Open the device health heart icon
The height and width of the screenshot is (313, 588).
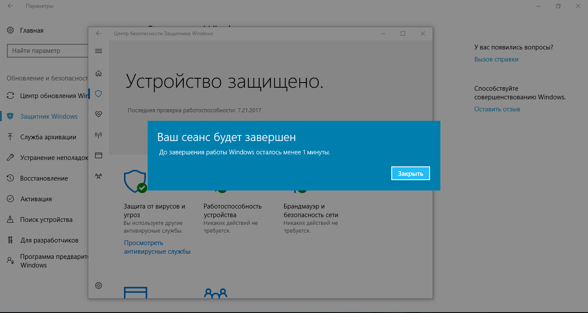[99, 114]
